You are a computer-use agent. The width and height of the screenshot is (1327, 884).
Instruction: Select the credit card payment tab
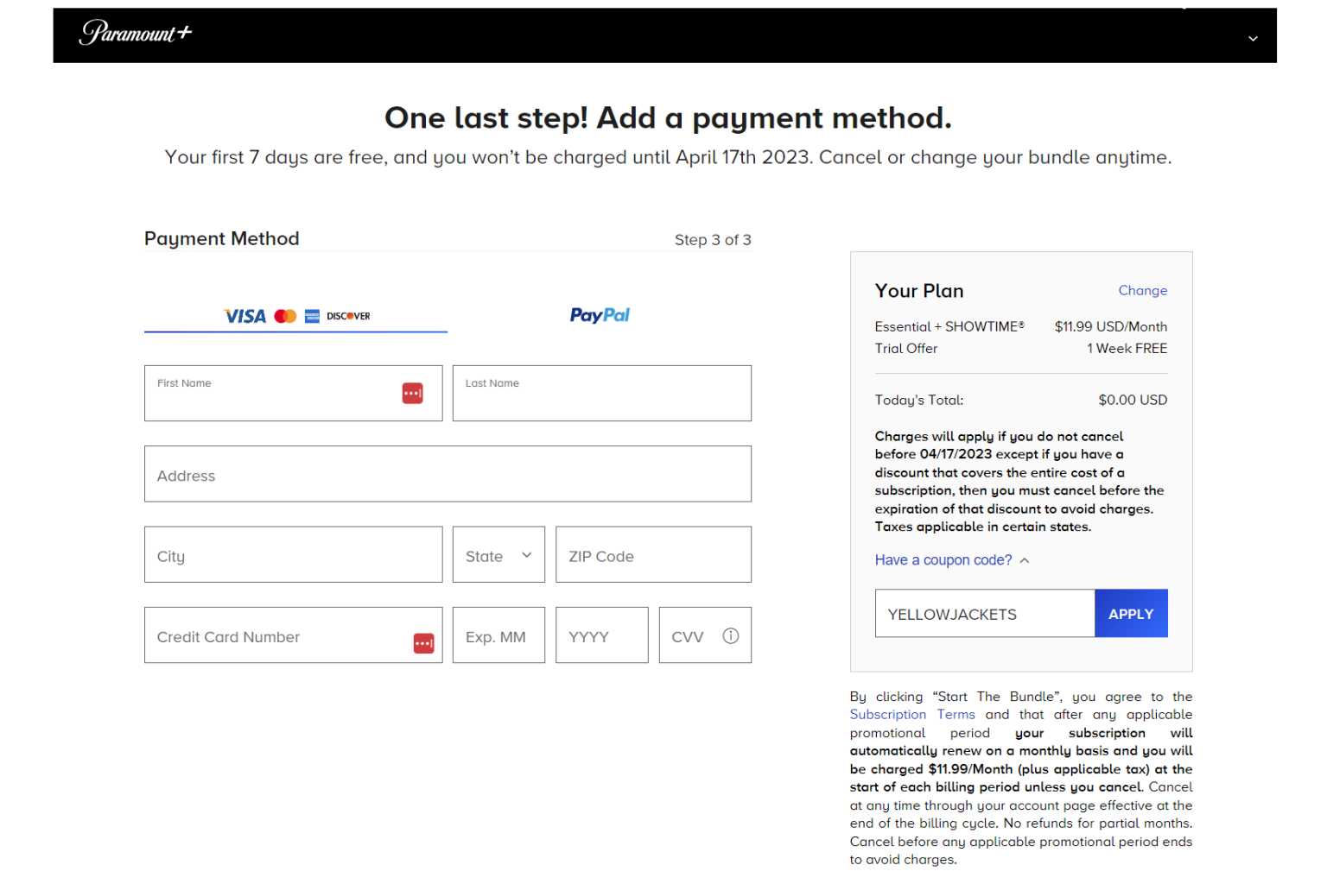(295, 316)
